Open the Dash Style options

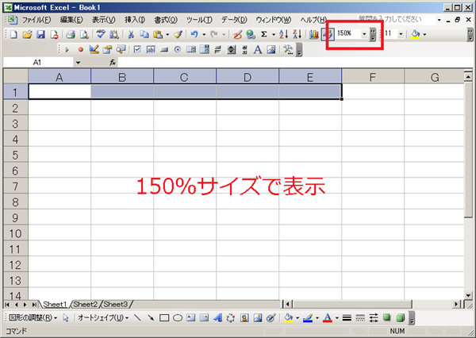click(x=360, y=318)
